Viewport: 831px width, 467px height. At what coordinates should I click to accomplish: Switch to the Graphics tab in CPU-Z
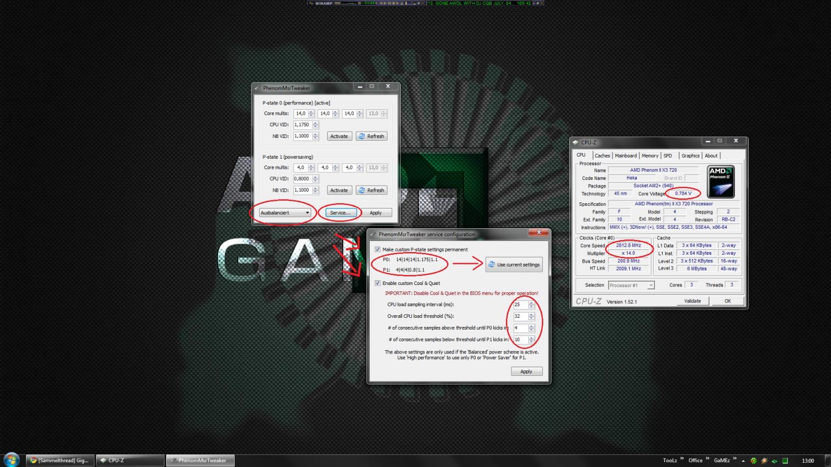click(x=690, y=155)
